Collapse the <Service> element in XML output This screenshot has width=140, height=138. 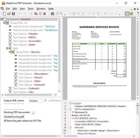[x=70, y=127]
